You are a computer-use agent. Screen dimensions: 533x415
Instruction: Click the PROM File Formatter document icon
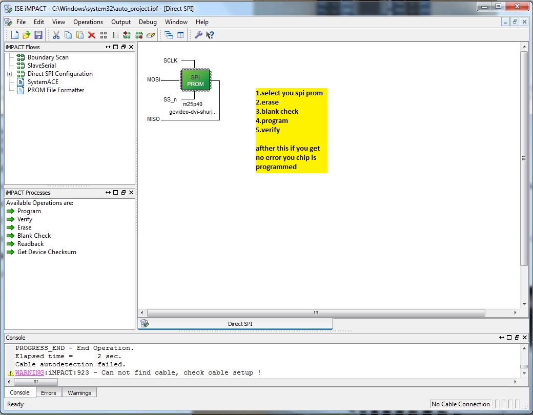click(20, 90)
